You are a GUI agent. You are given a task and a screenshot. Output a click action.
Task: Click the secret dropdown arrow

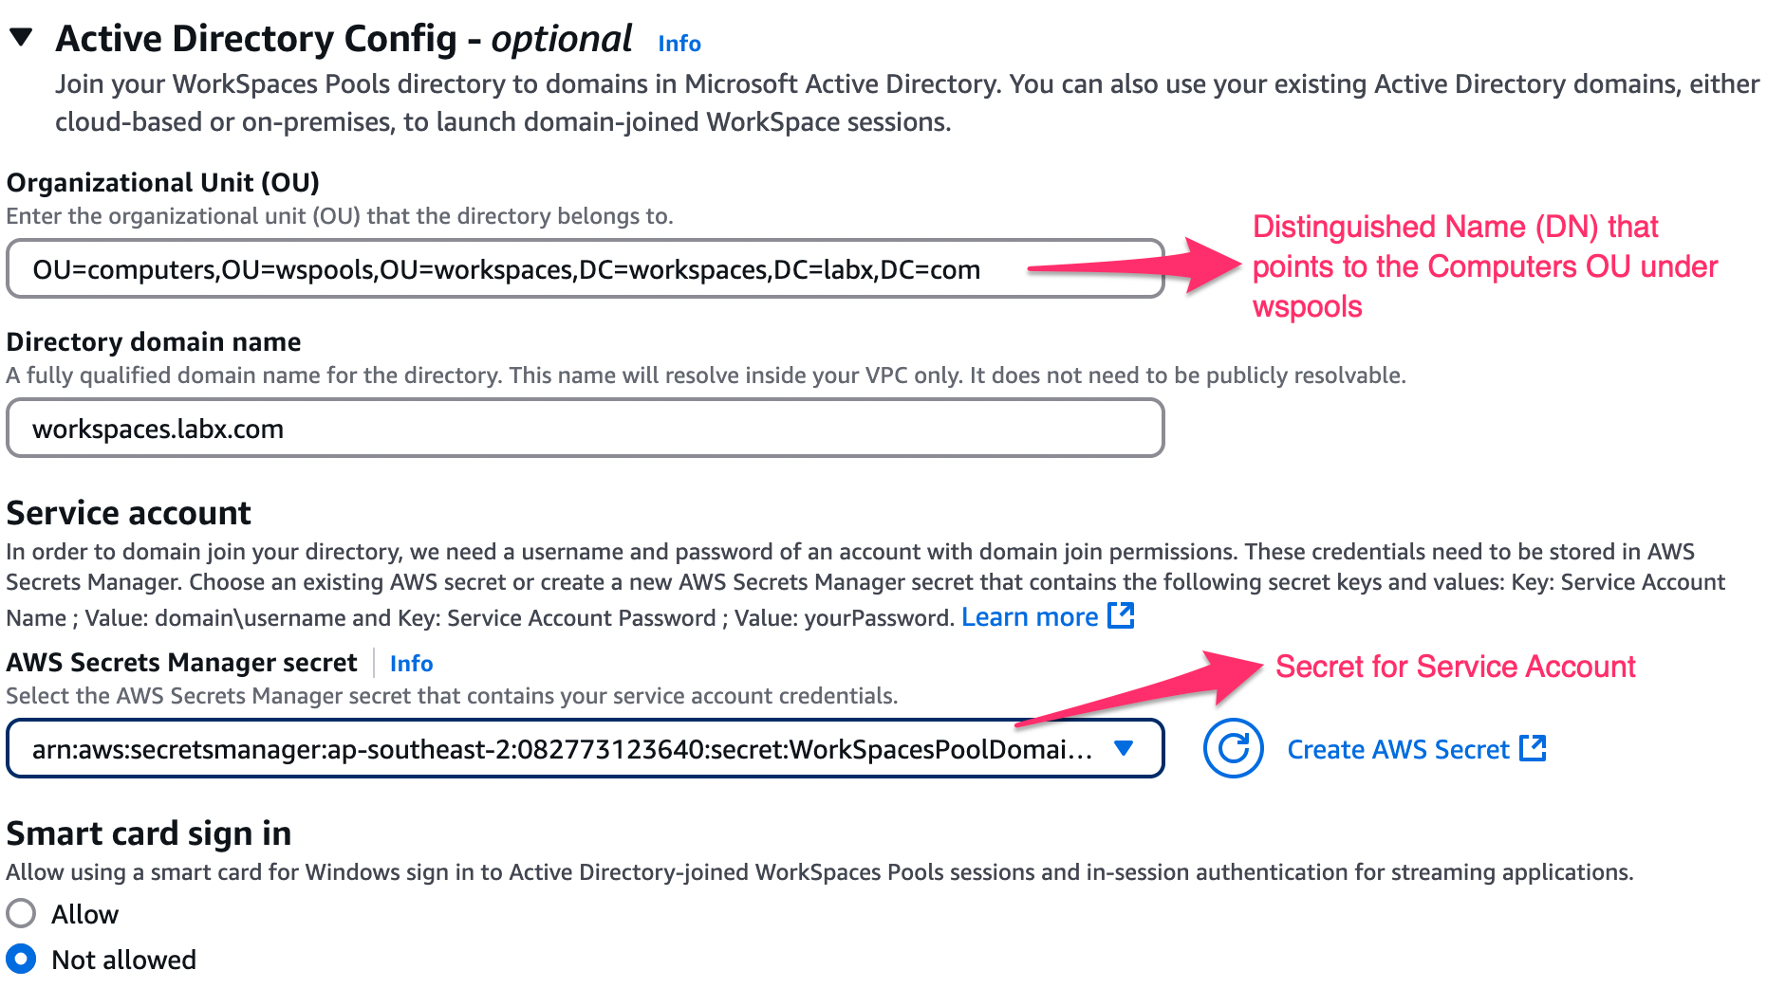tap(1124, 749)
